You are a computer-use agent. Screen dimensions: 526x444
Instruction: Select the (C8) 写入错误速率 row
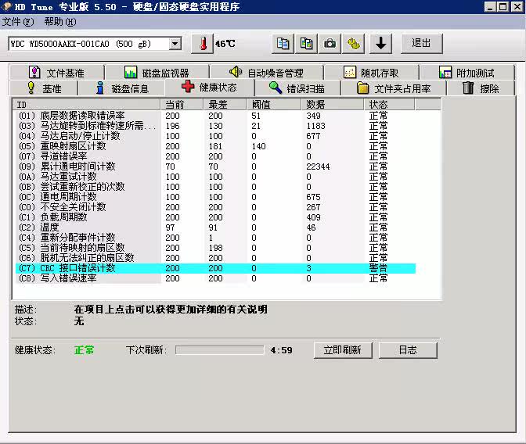click(x=216, y=278)
